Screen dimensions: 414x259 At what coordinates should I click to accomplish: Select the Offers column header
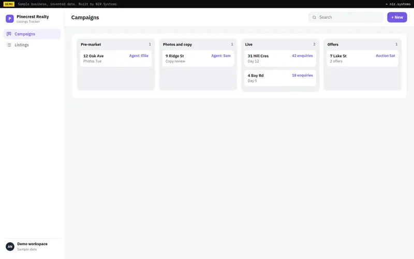[333, 45]
